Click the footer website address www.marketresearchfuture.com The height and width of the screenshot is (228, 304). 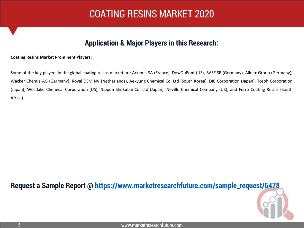coord(152,225)
